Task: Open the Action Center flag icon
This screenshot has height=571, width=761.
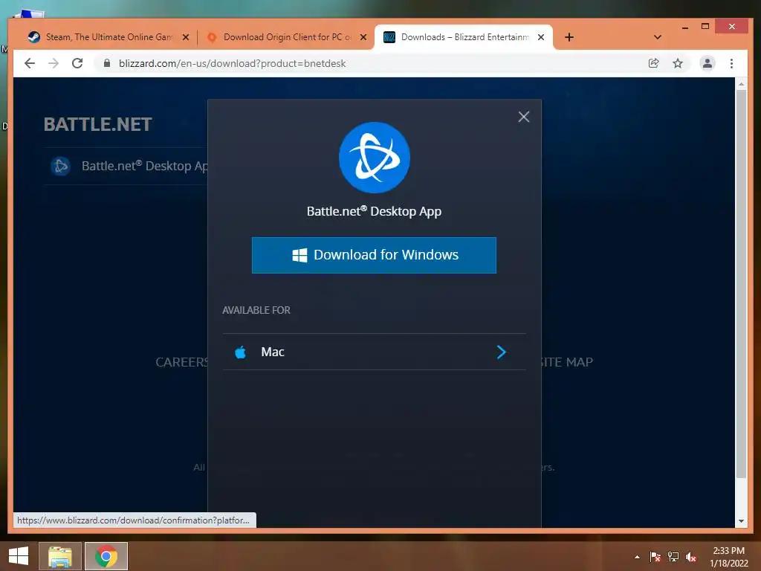Action: [x=655, y=557]
